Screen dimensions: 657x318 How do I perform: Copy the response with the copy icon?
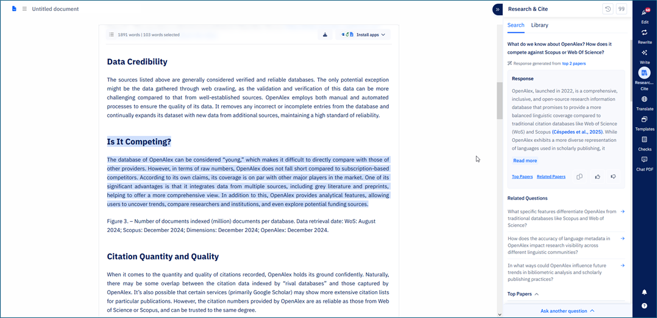(x=580, y=177)
